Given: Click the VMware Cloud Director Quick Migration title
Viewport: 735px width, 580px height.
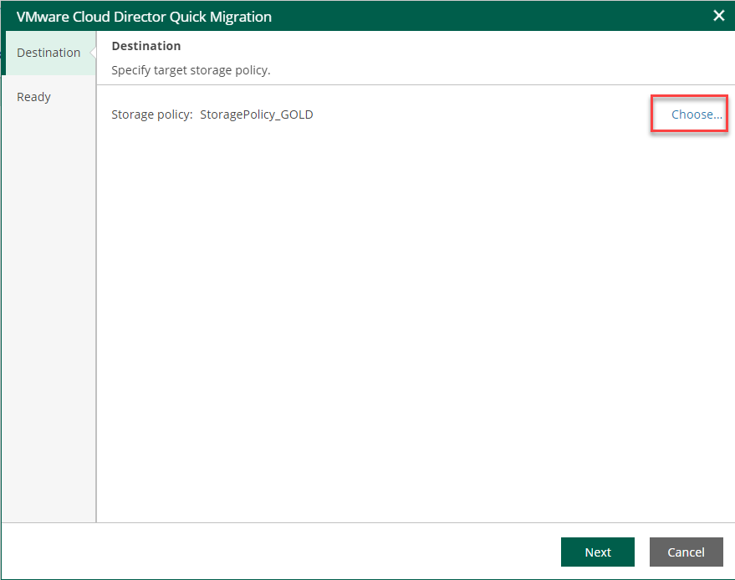Looking at the screenshot, I should 144,17.
